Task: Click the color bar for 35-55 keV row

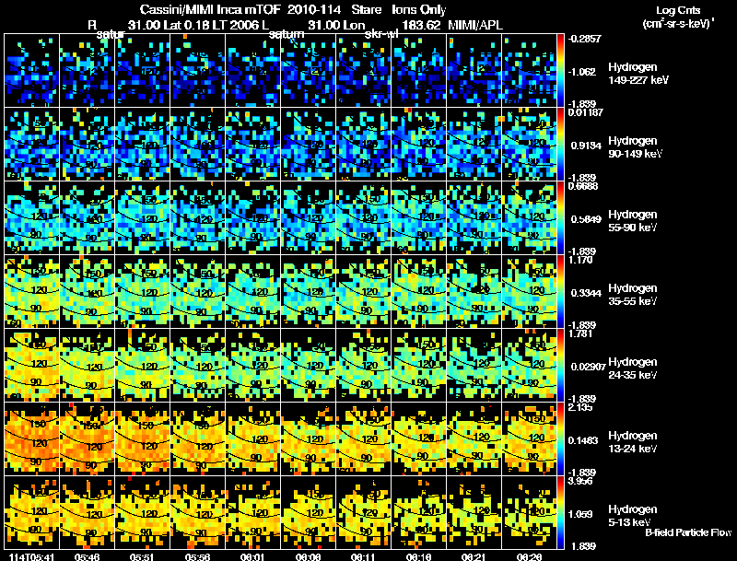Action: (560, 291)
